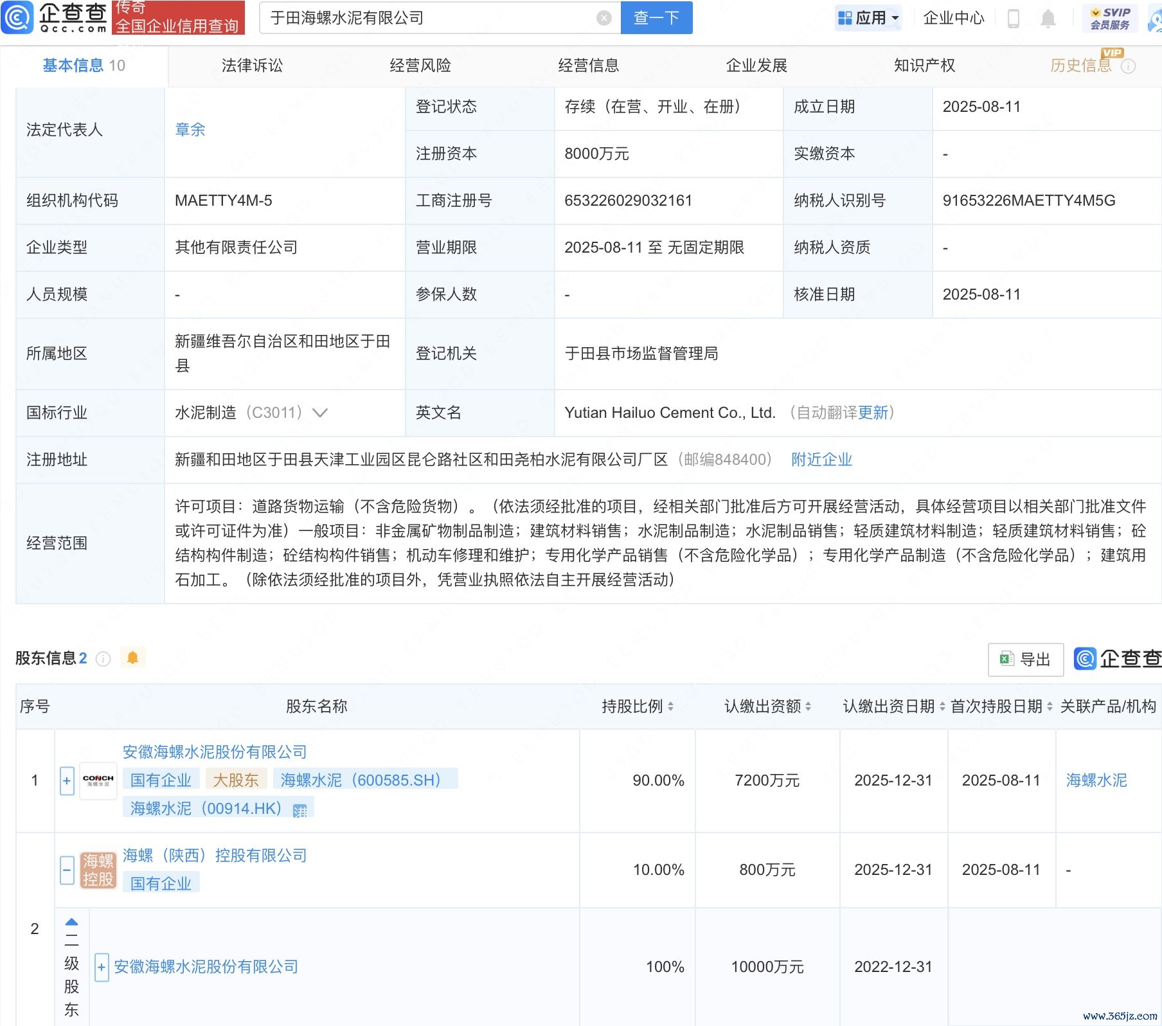1162x1026 pixels.
Task: Collapse Conch (Shaanxi) Holdings shareholder row
Action: (67, 870)
